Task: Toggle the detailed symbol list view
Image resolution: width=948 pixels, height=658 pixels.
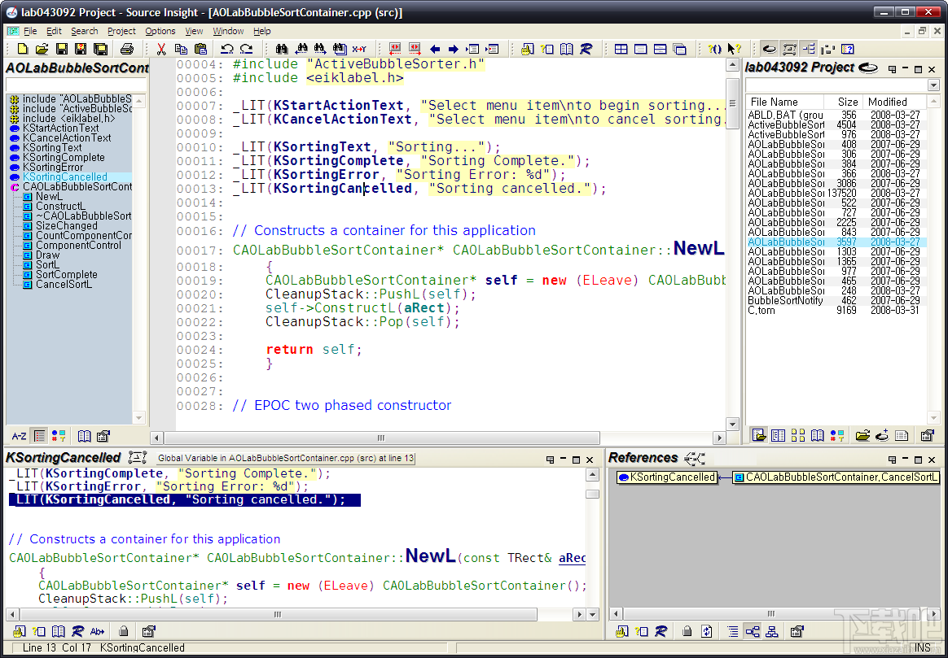Action: (38, 435)
